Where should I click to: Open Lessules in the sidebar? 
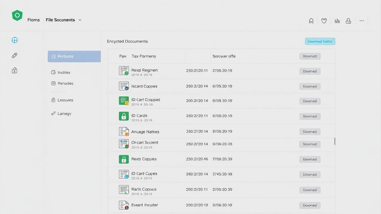click(x=65, y=100)
